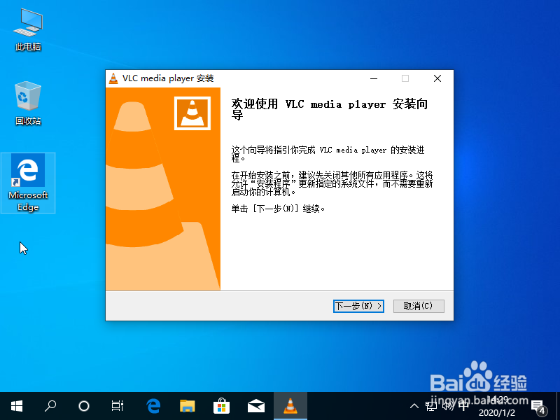Click the 取消(C) button
Viewport: 560px width, 420px height.
point(419,306)
